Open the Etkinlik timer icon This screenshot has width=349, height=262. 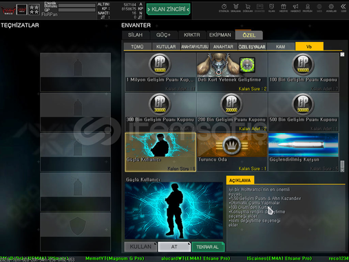pos(224,8)
